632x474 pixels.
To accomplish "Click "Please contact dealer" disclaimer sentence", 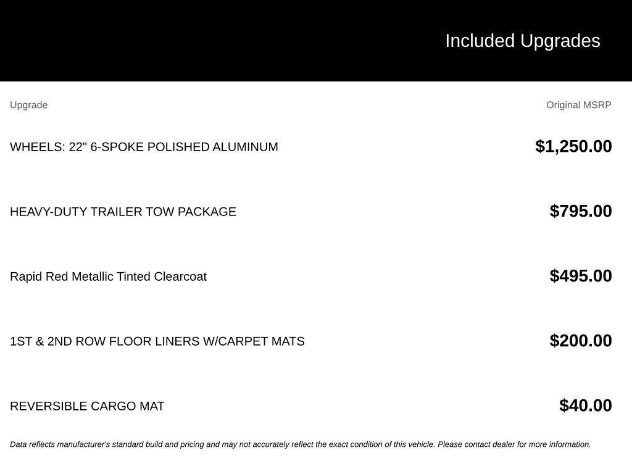I will coord(514,444).
